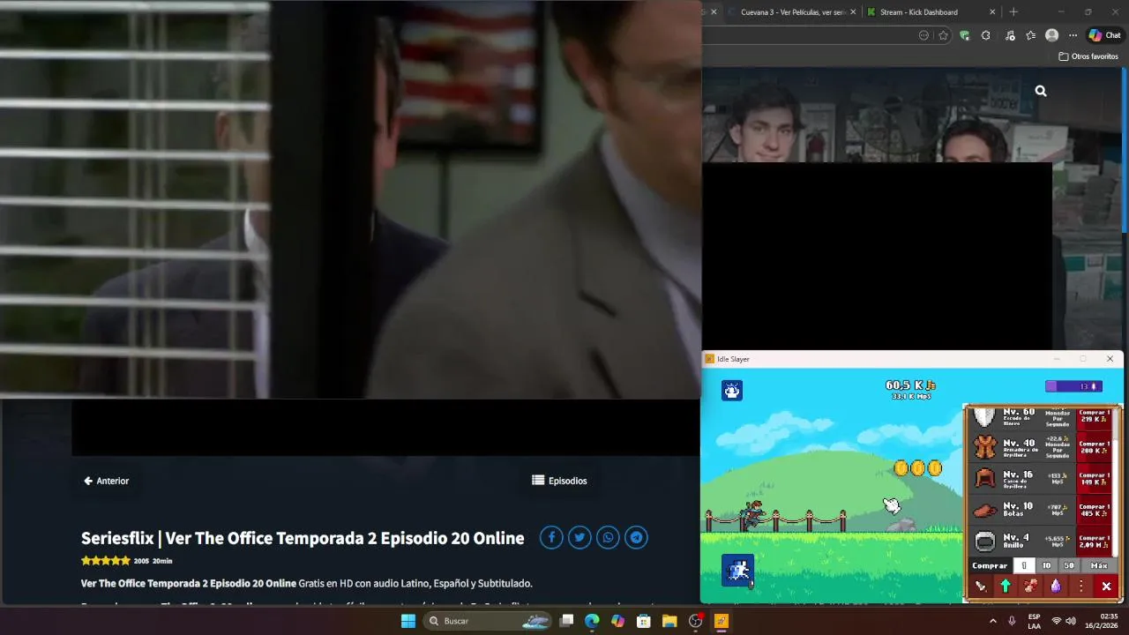Open Microsoft Store from the taskbar
Image resolution: width=1129 pixels, height=635 pixels.
tap(644, 621)
